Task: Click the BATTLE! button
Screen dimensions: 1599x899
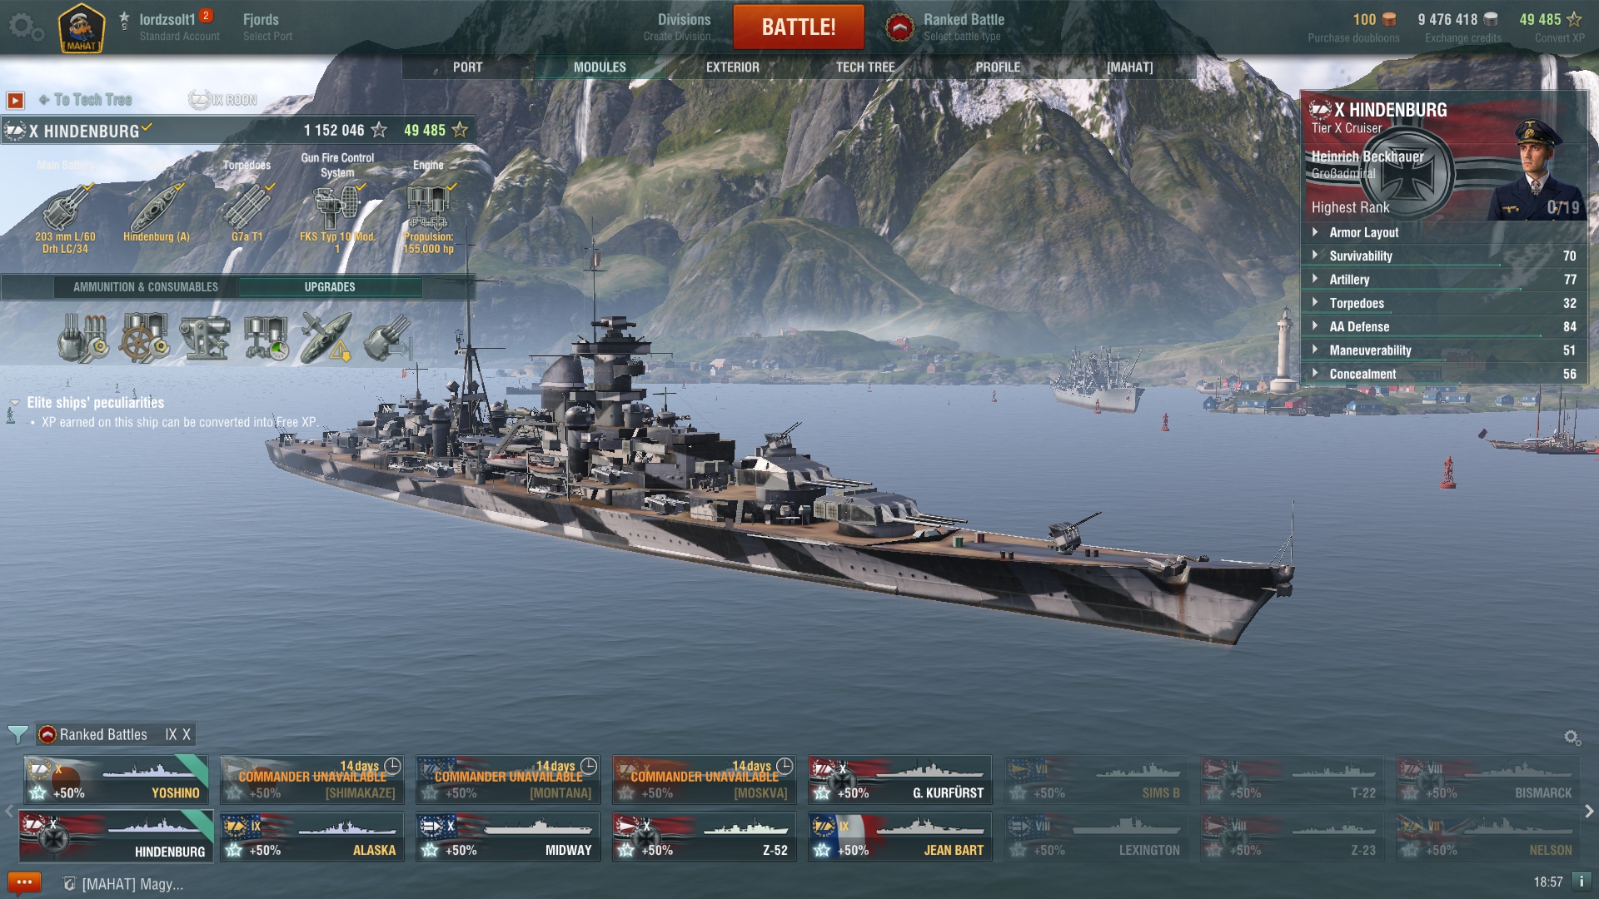Action: [799, 27]
